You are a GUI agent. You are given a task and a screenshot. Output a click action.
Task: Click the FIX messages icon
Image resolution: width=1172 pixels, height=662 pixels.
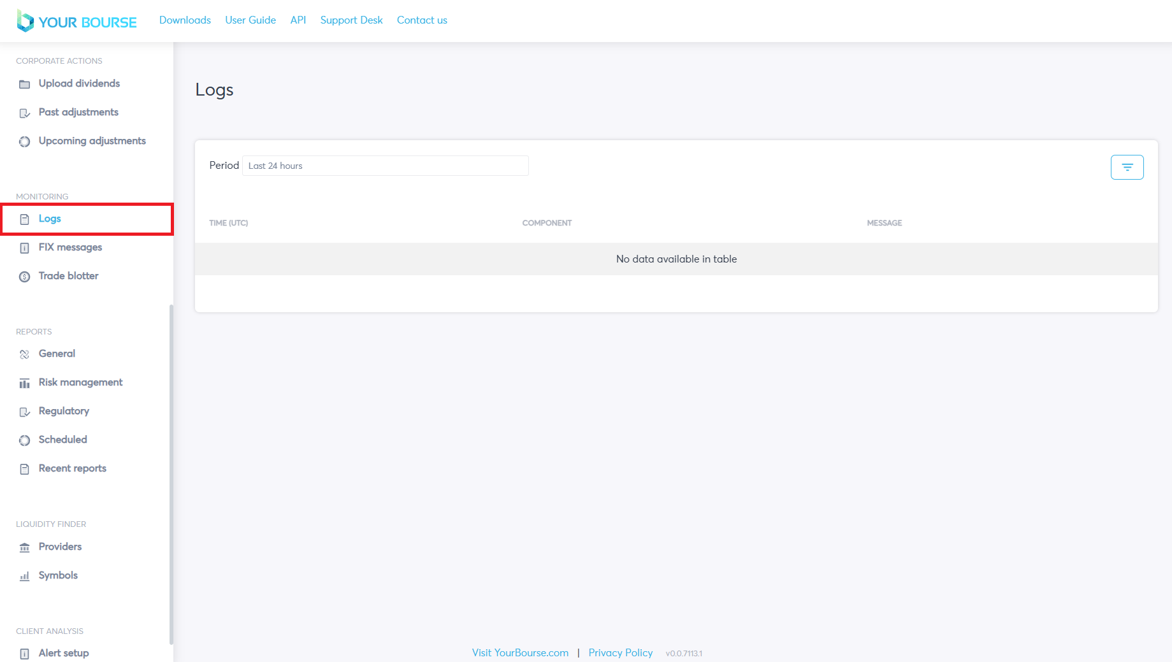(24, 248)
